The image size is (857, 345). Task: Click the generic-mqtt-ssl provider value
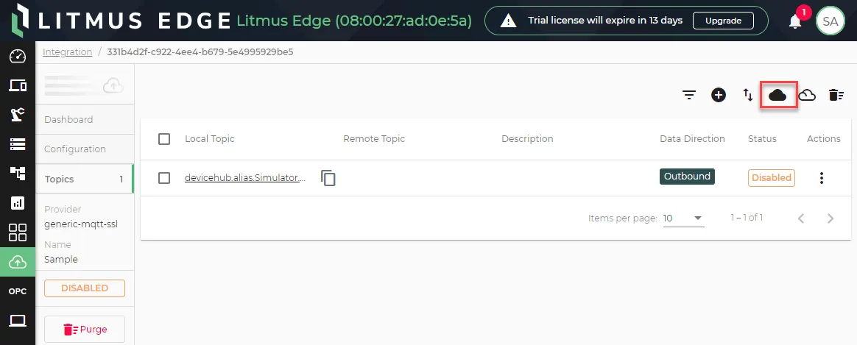[x=81, y=224]
